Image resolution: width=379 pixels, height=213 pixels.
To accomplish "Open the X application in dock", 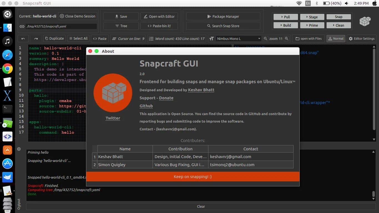I will coord(7,96).
